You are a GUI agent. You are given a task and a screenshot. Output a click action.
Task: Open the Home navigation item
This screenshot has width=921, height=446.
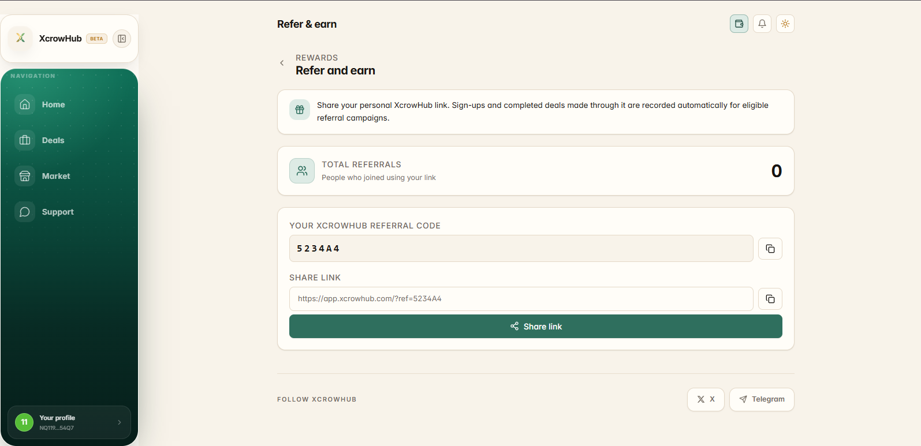tap(69, 104)
